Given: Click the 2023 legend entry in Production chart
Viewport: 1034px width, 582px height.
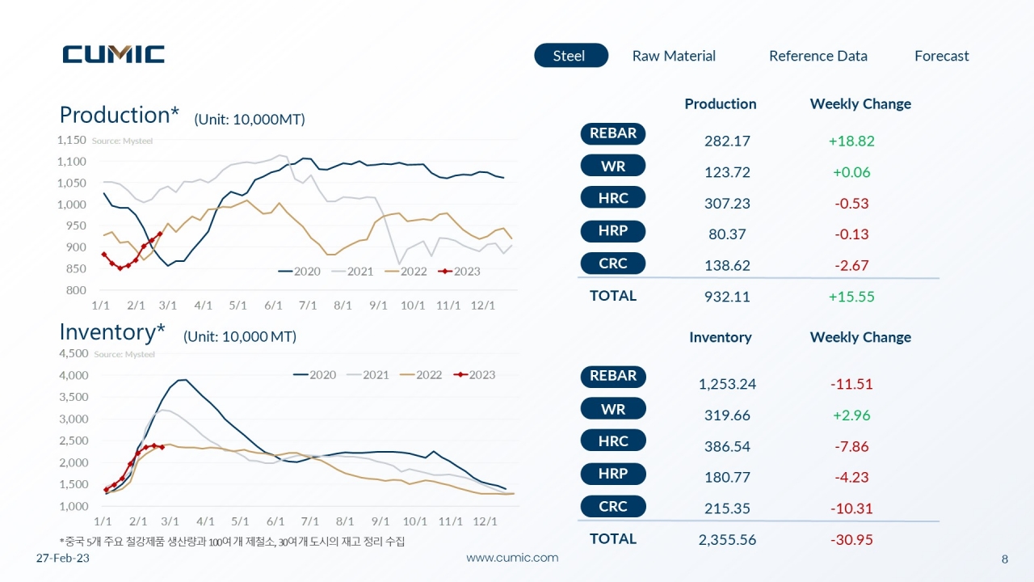Looking at the screenshot, I should coord(459,272).
